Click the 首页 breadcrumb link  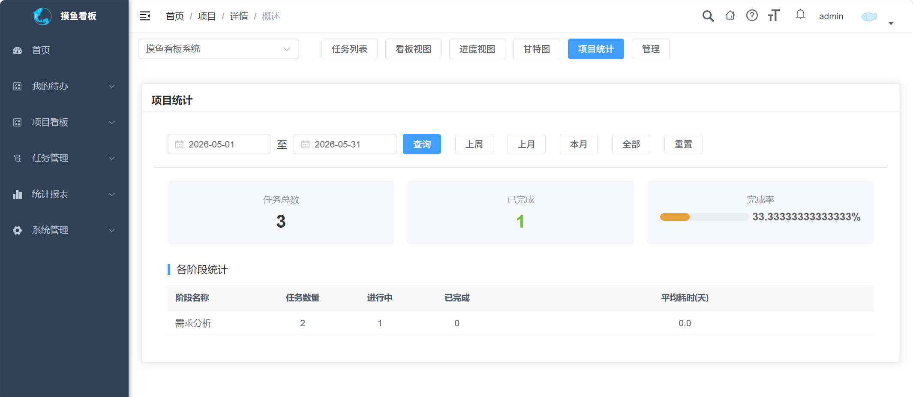(175, 16)
